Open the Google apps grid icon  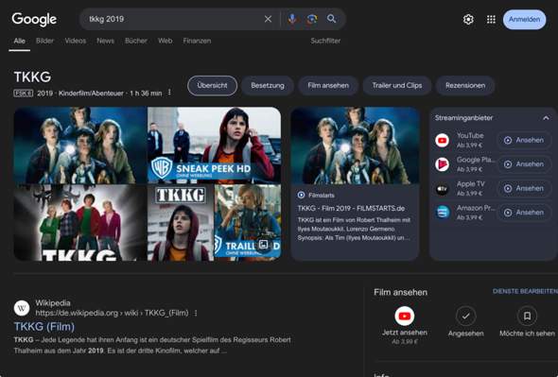click(x=491, y=19)
